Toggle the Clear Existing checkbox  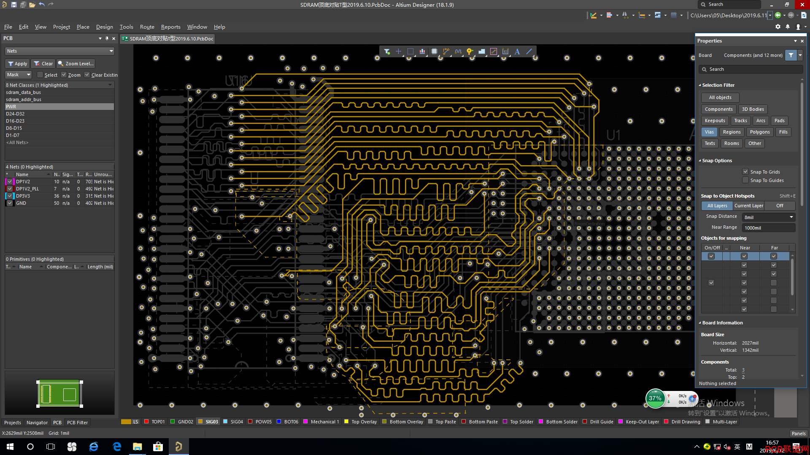pos(87,75)
